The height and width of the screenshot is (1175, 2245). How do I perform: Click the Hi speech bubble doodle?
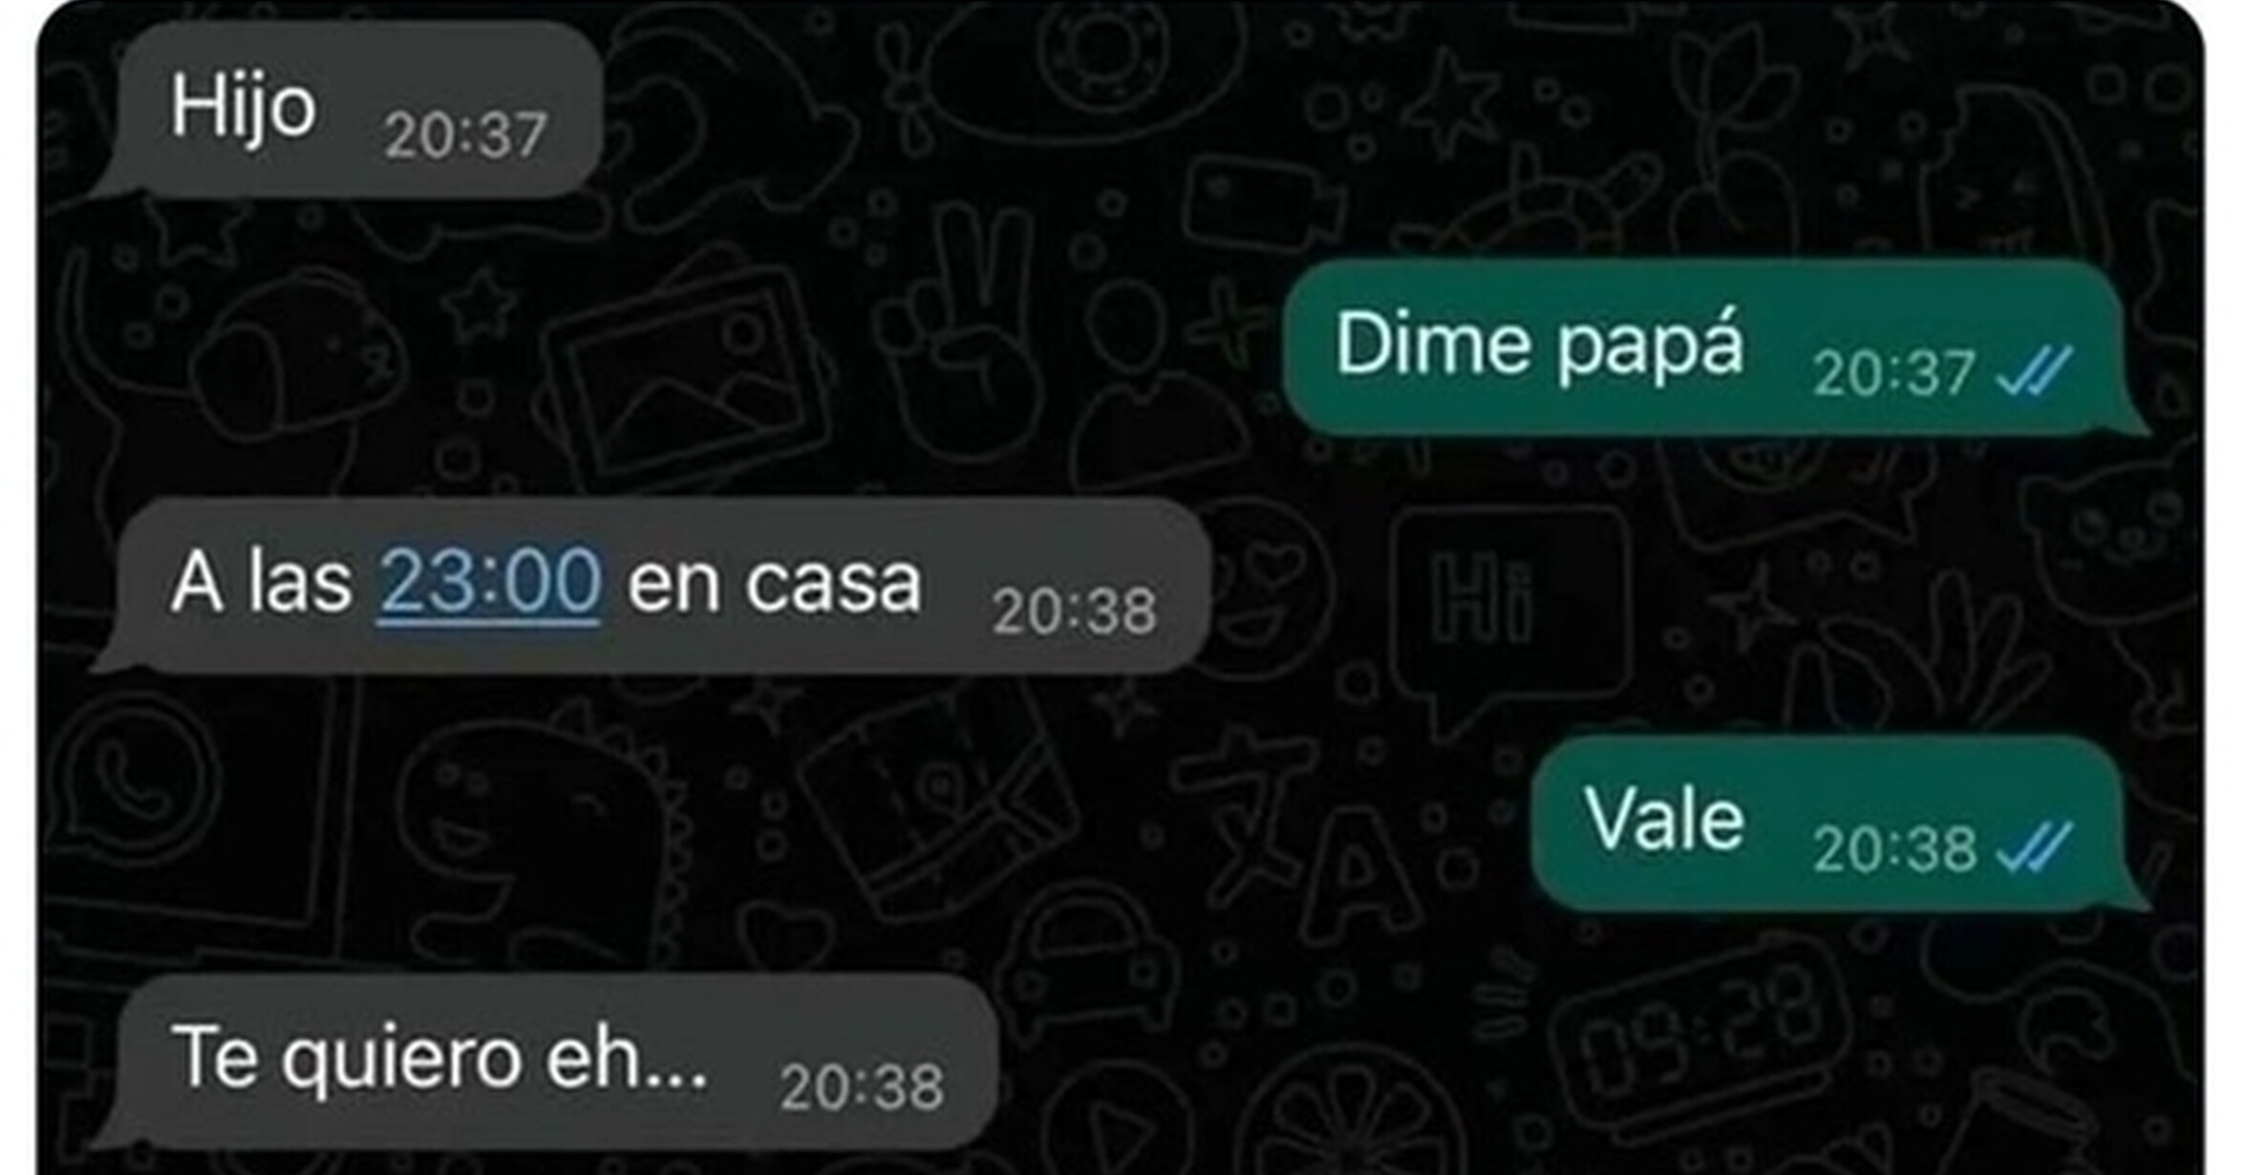pos(1507,621)
